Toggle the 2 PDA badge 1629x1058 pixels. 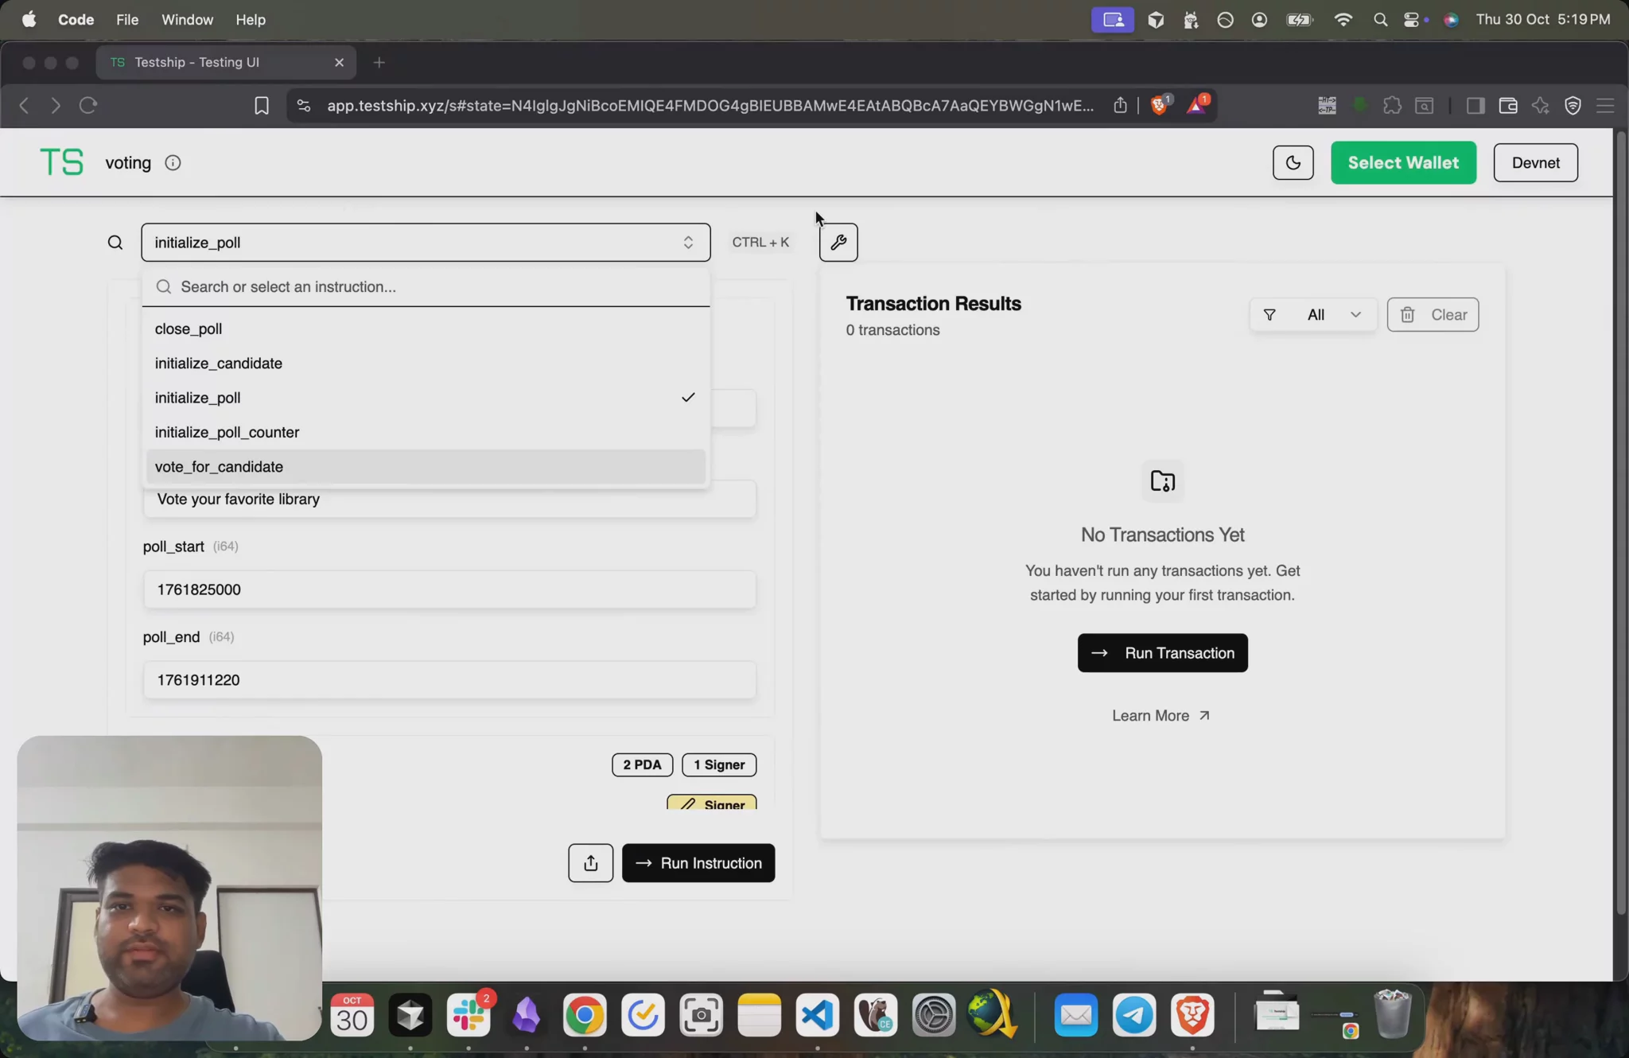tap(642, 764)
